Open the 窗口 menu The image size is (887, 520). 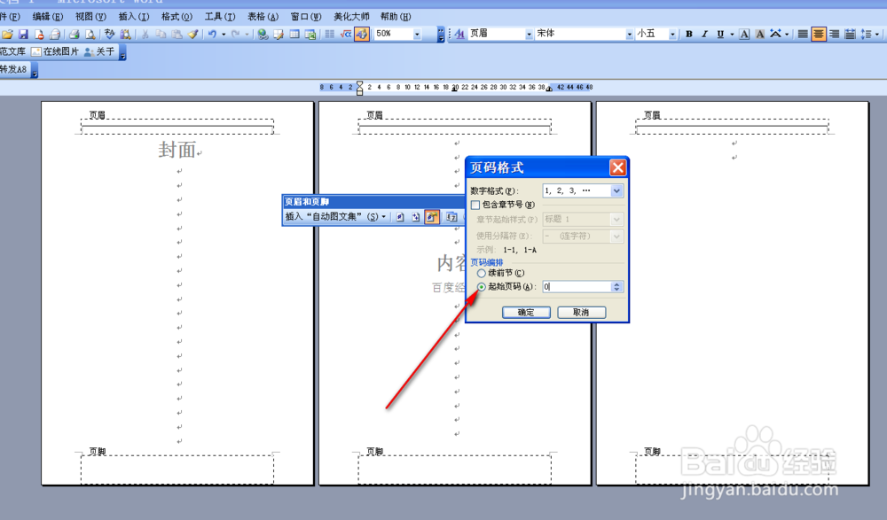tap(305, 17)
